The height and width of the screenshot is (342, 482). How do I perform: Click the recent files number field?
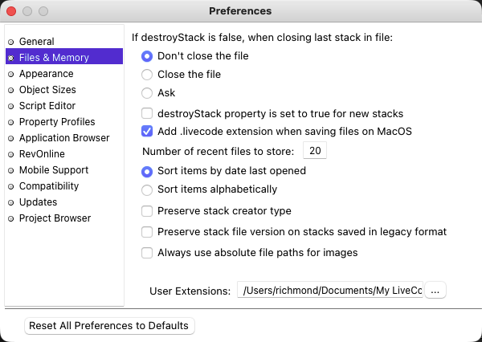[x=314, y=151]
